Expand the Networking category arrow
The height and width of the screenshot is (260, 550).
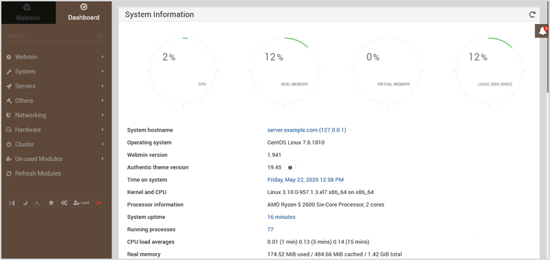[x=102, y=115]
